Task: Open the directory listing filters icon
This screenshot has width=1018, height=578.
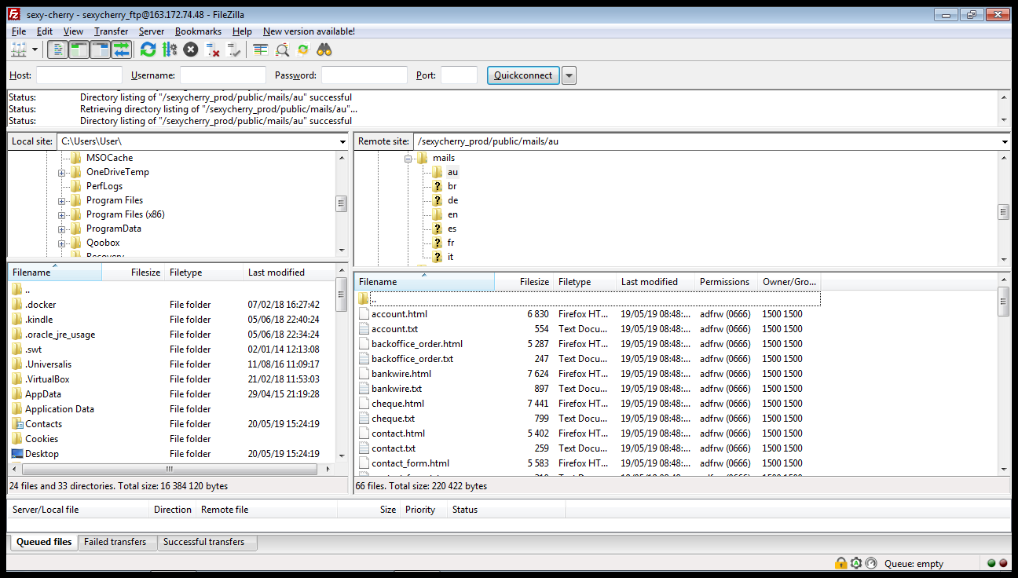Action: [261, 50]
